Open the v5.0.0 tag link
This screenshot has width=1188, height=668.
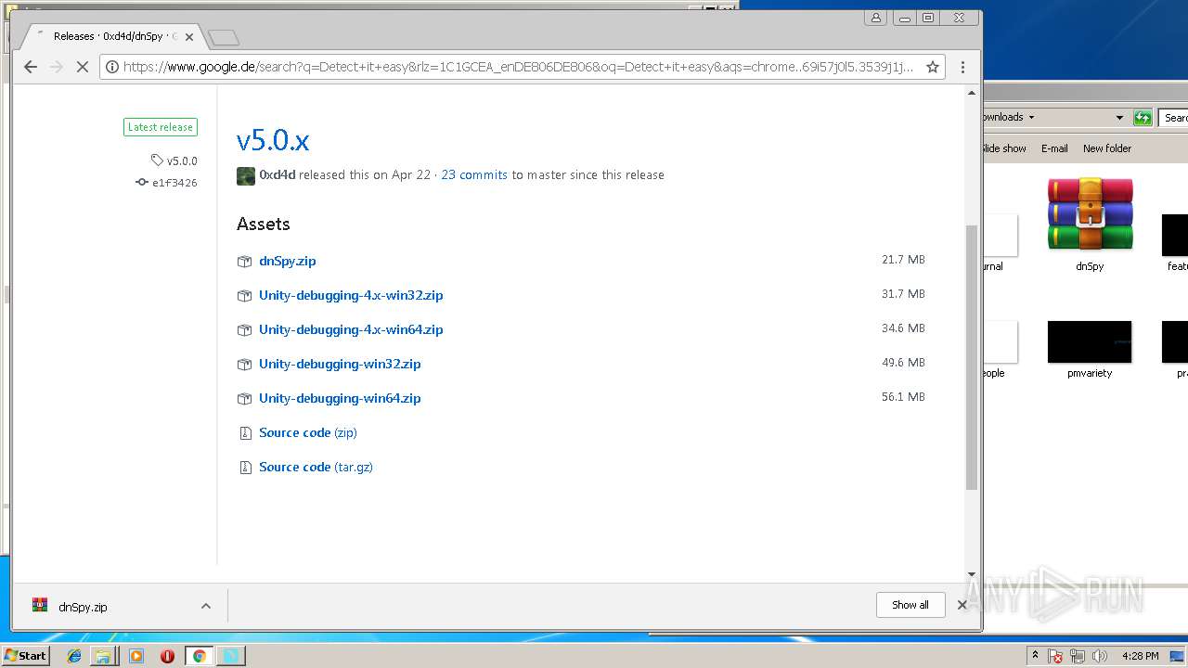[x=174, y=161]
